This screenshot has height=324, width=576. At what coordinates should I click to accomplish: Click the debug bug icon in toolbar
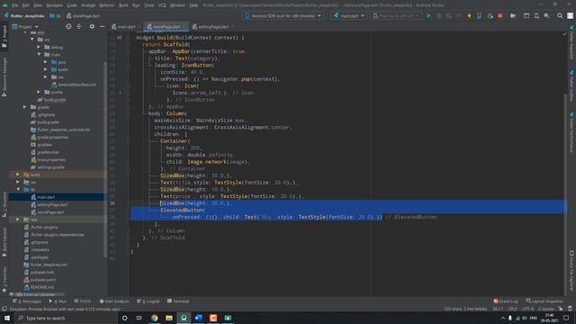click(438, 16)
